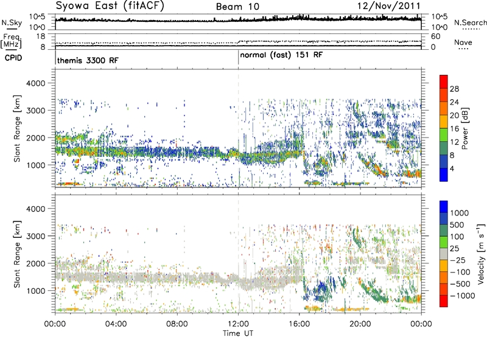Click the power colorbar value 4
Screen dimensions: 487x337
coord(452,168)
